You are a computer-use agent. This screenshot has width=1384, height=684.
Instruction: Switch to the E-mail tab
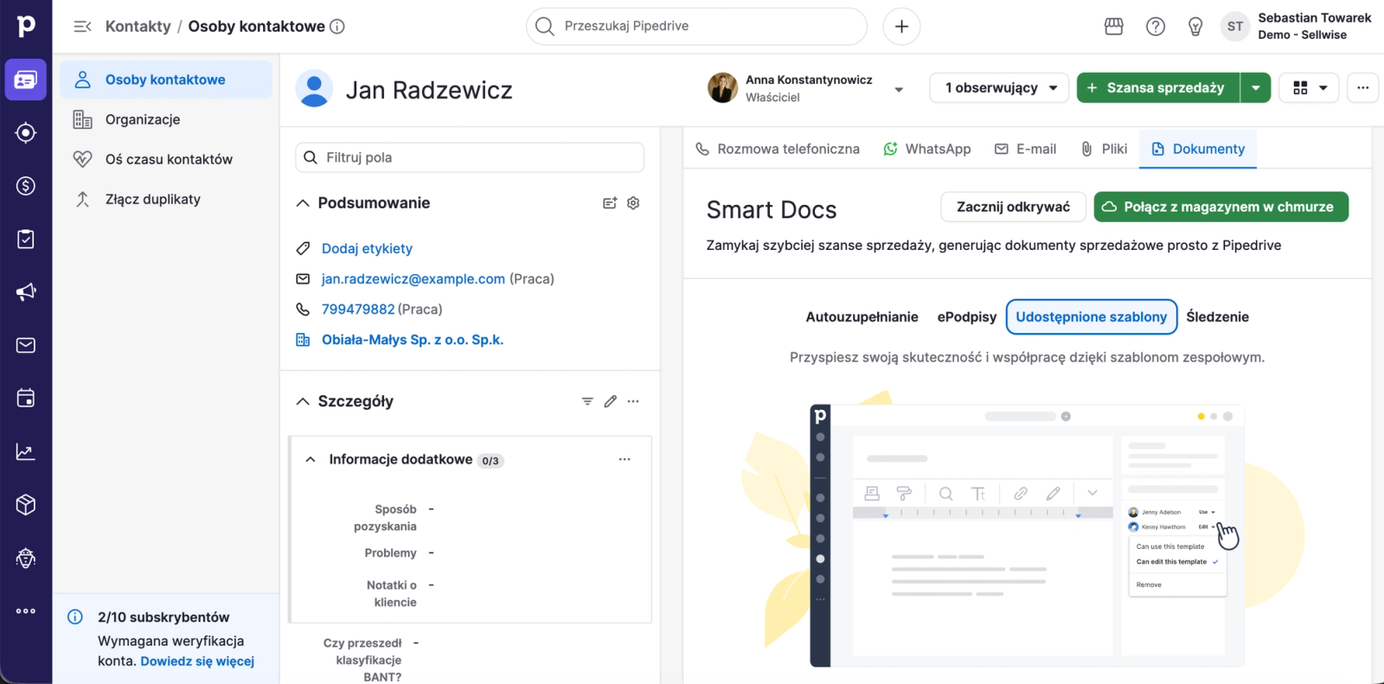[1026, 149]
